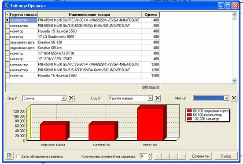Viewport: 243px width, 164px height.
Task: Click the small footer indicator square
Action: click(7, 86)
